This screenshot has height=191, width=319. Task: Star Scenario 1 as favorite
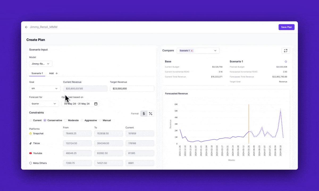(286, 62)
